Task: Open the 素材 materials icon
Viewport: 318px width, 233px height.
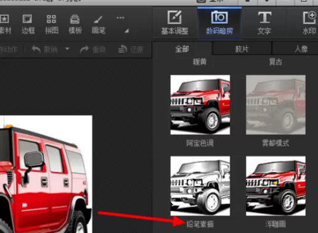Action: [5, 24]
